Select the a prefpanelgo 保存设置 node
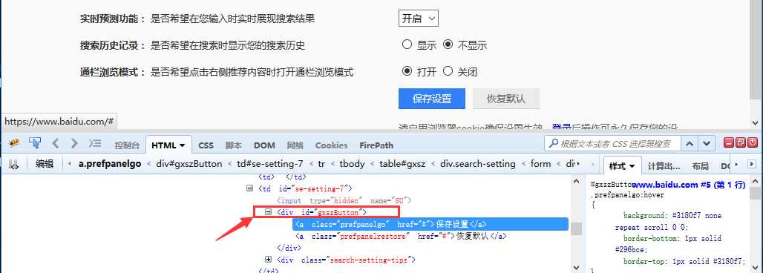763x273 pixels. point(430,224)
